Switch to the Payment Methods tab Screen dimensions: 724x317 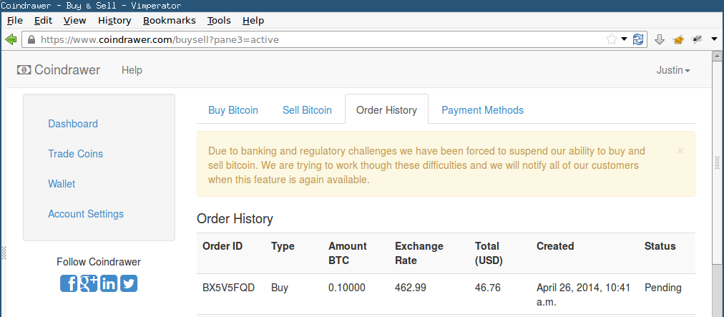(x=482, y=110)
